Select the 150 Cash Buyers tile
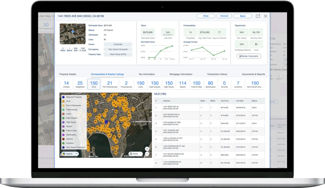 click(x=155, y=84)
